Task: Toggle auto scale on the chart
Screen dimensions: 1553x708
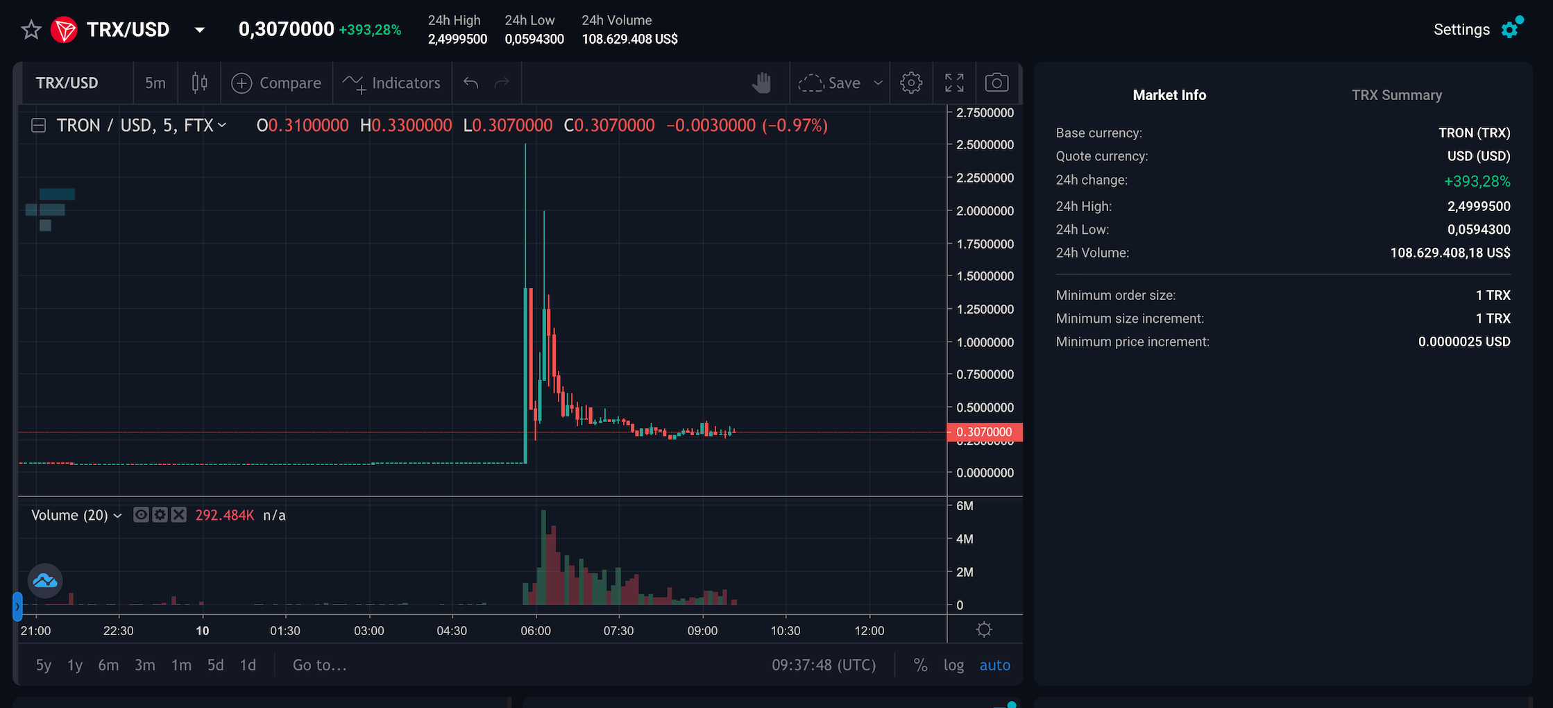Action: pos(994,665)
